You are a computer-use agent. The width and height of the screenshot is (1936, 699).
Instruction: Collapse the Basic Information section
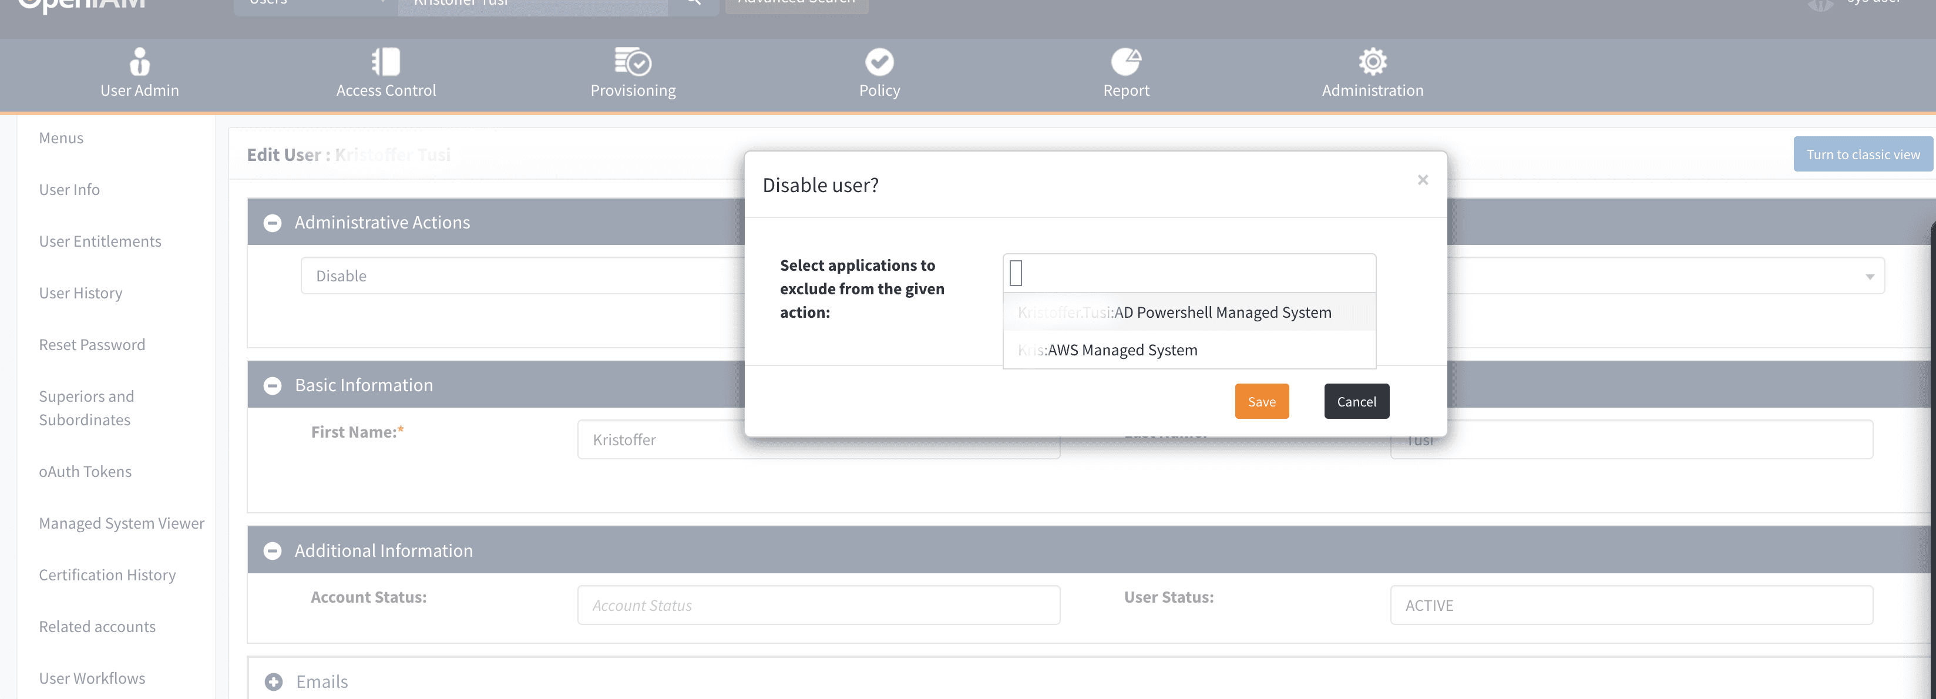tap(273, 385)
